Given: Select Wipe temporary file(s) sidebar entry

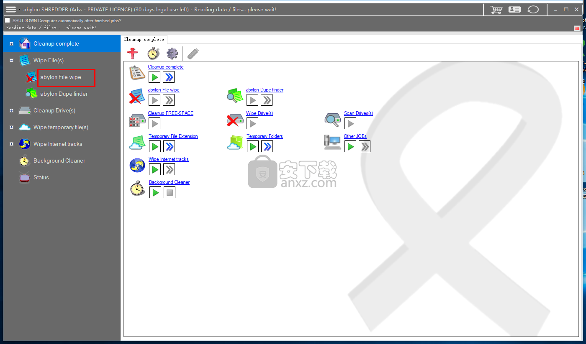Looking at the screenshot, I should coord(61,127).
